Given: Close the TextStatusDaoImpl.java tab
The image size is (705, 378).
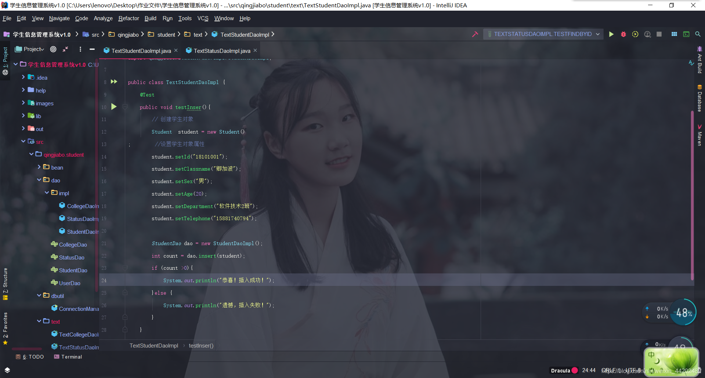Looking at the screenshot, I should click(255, 51).
